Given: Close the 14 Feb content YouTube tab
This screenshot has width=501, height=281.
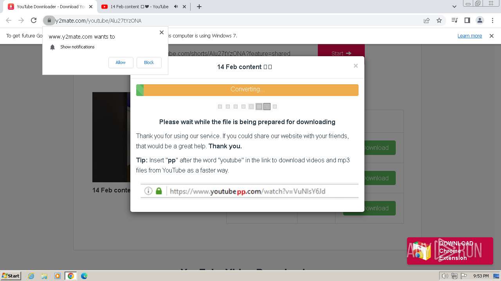Looking at the screenshot, I should pos(185,7).
